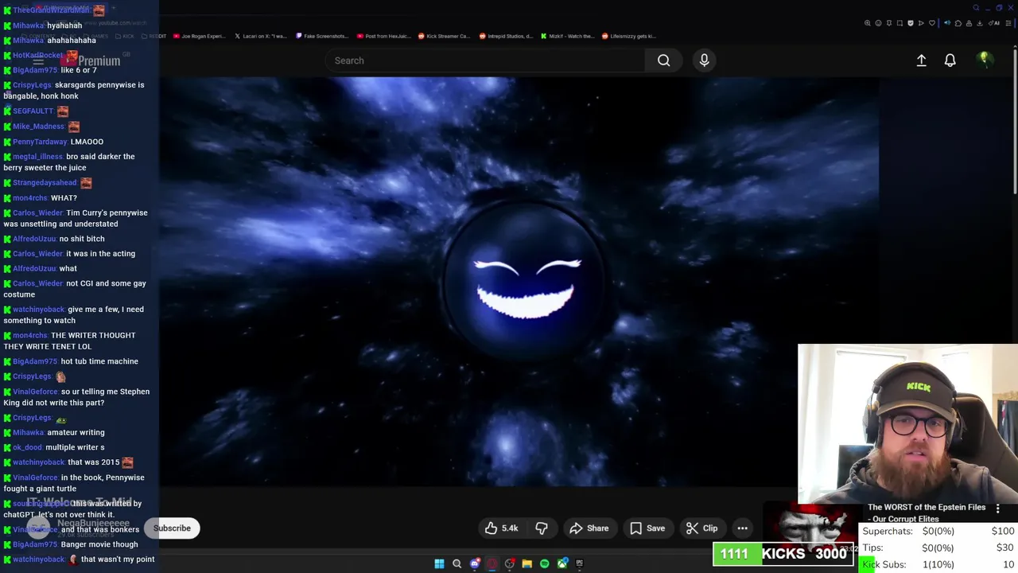Click the KICKS 1111 / 3000 progress bar
1018x573 pixels.
[783, 554]
